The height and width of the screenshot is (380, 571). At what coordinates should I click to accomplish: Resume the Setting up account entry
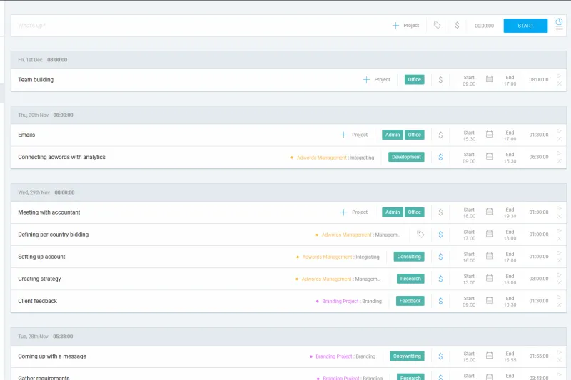pyautogui.click(x=559, y=252)
